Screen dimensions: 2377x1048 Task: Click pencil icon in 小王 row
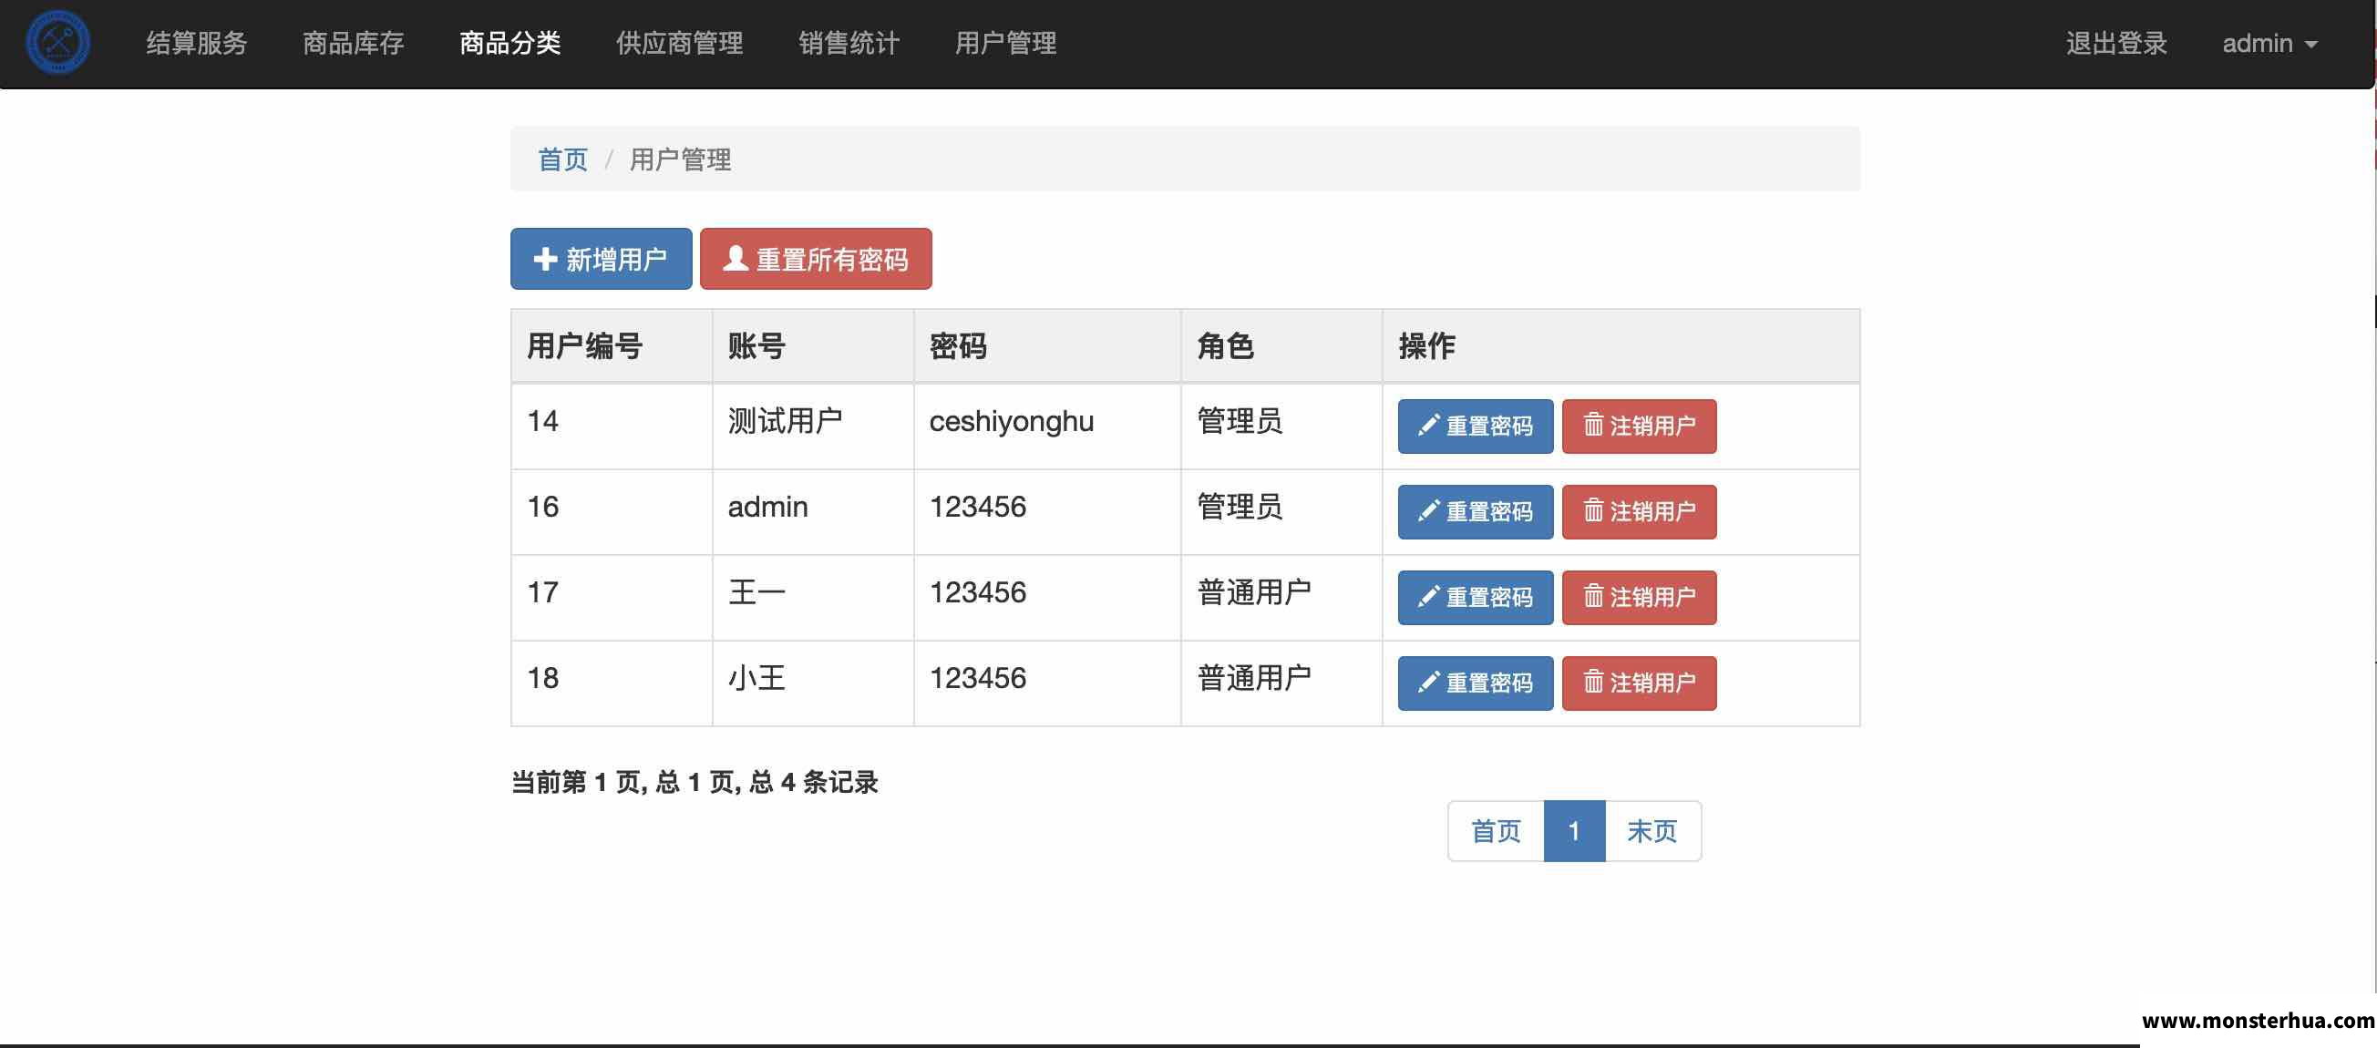[1428, 683]
